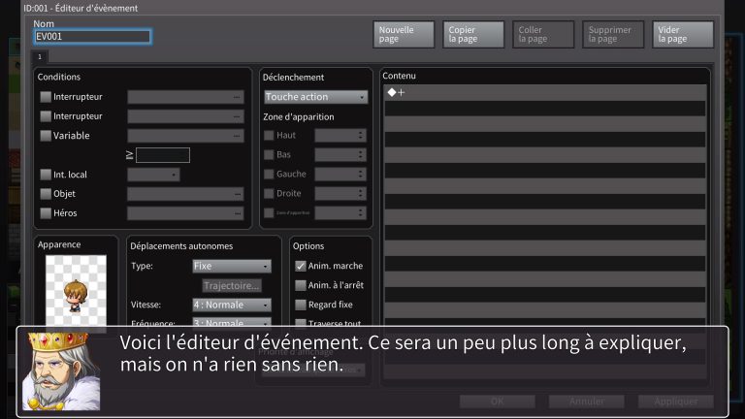Image resolution: width=745 pixels, height=419 pixels.
Task: Enable the second Interrupteur condition checkbox
Action: pos(46,116)
